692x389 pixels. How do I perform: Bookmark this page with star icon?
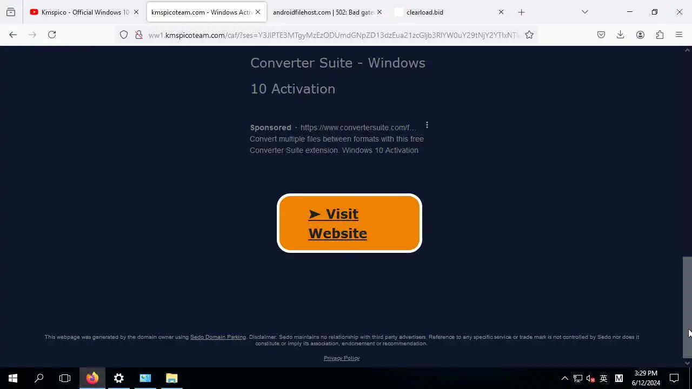pos(529,35)
